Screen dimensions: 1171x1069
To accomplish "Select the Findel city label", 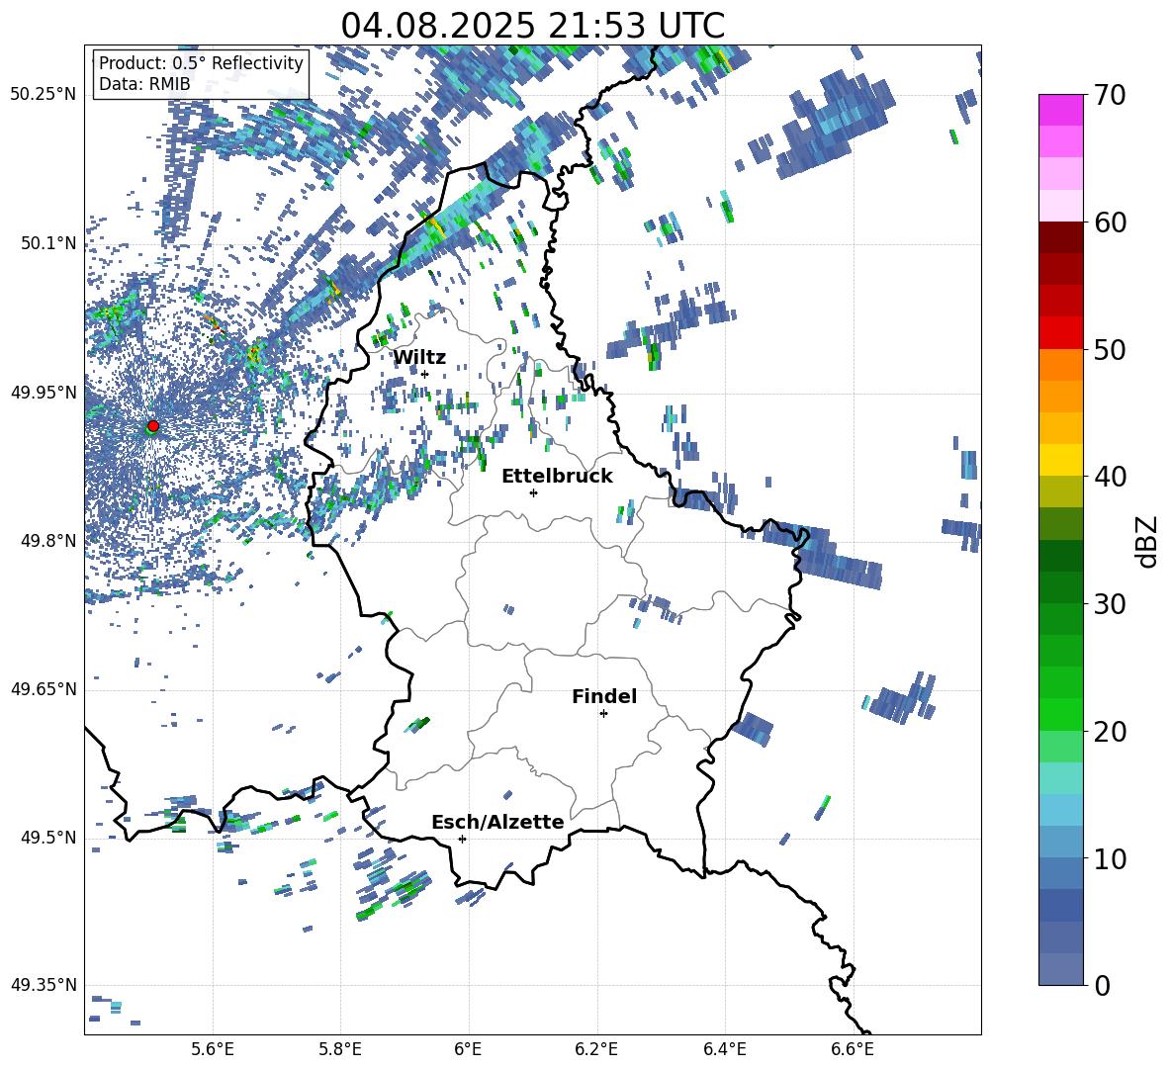I will (x=604, y=696).
